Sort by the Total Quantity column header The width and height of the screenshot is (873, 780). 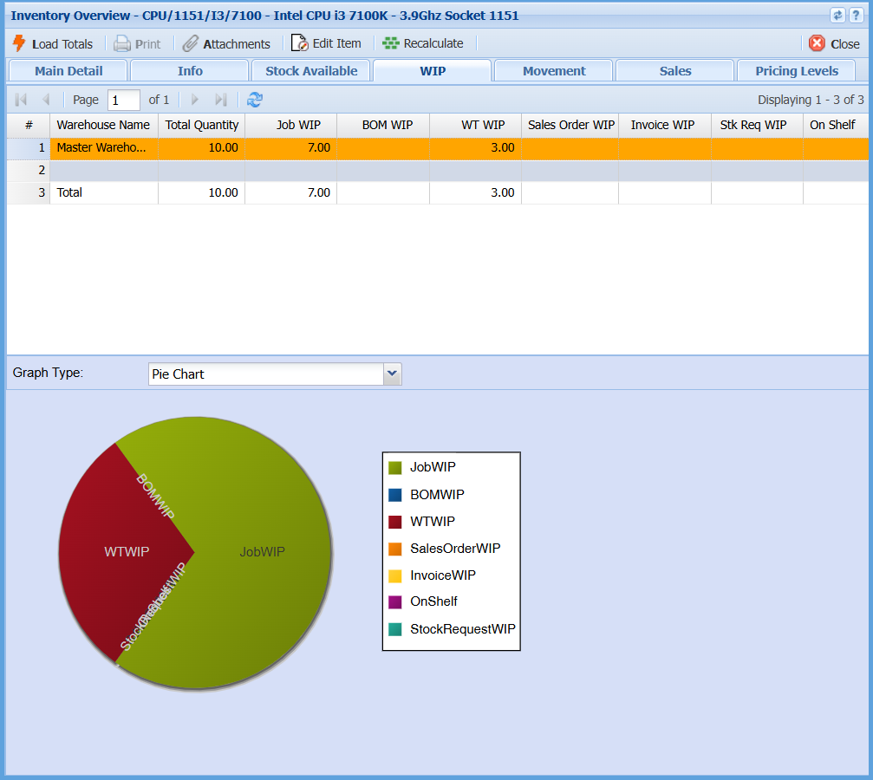click(x=201, y=126)
